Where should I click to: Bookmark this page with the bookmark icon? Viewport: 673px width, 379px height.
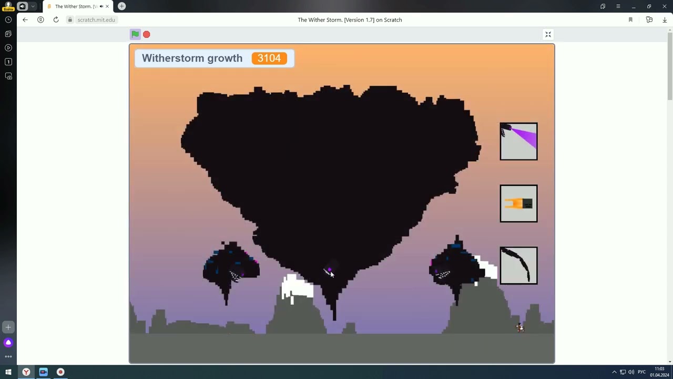630,20
